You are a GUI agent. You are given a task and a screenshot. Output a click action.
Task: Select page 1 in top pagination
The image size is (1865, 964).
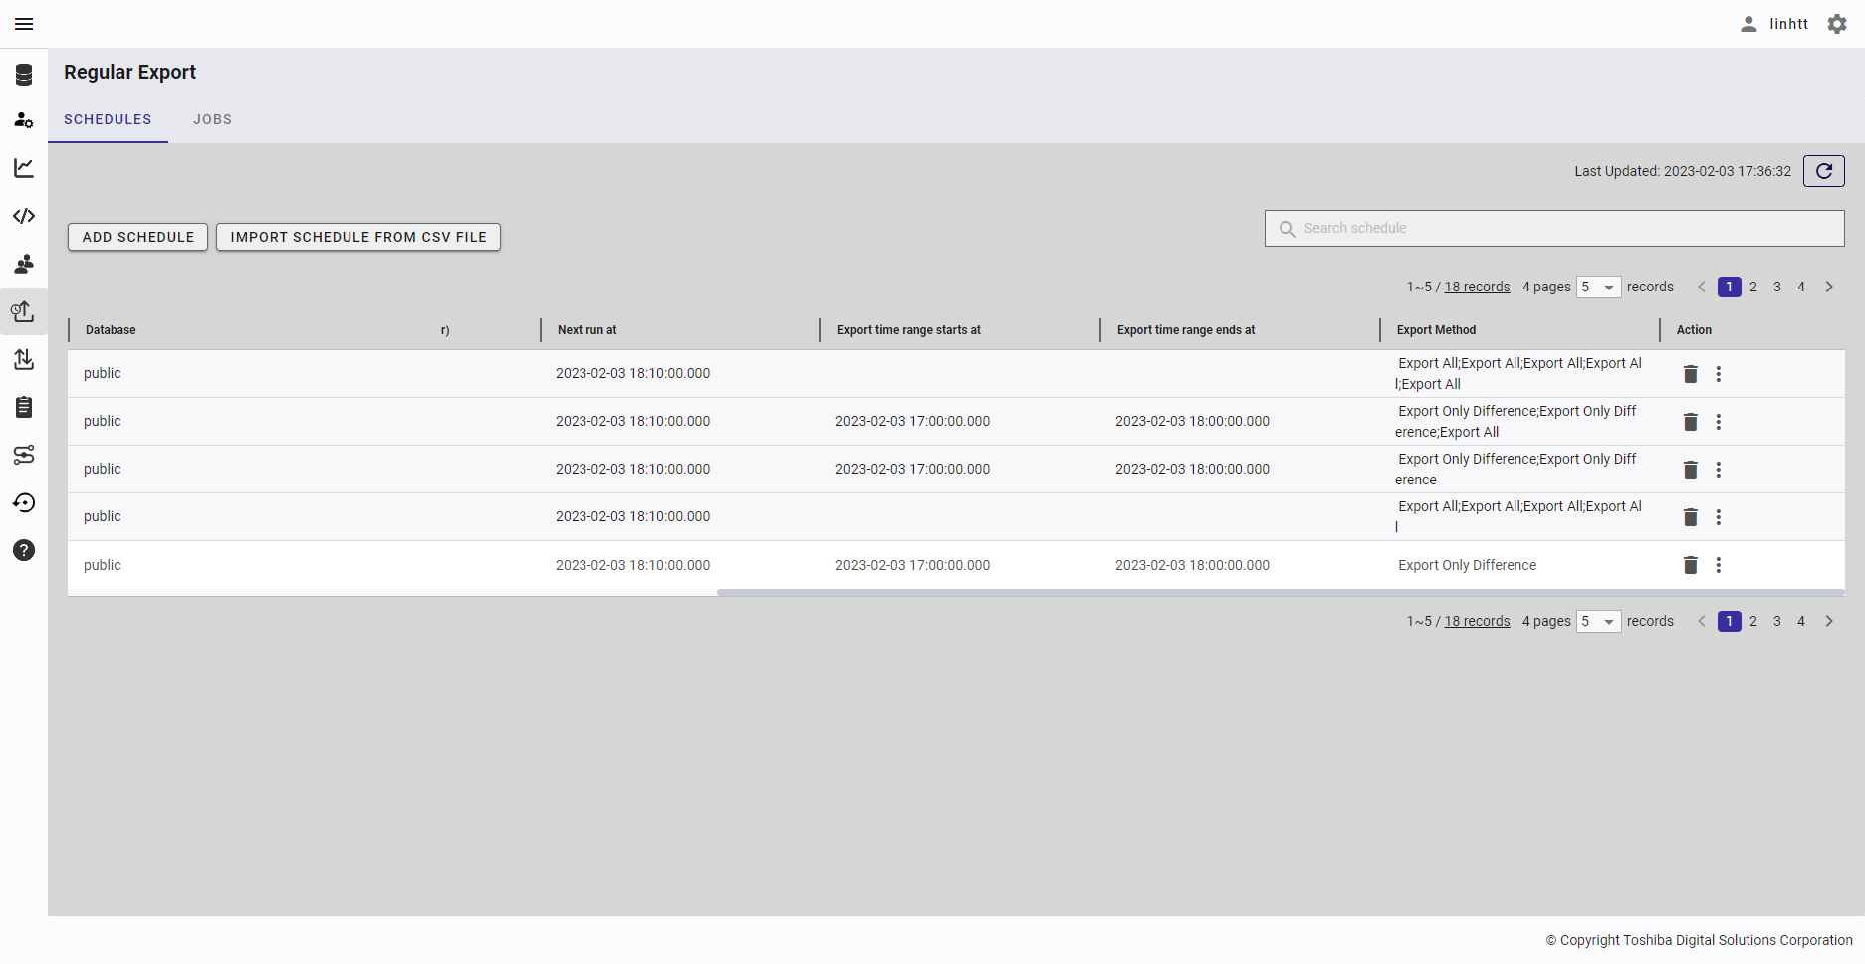pyautogui.click(x=1730, y=287)
